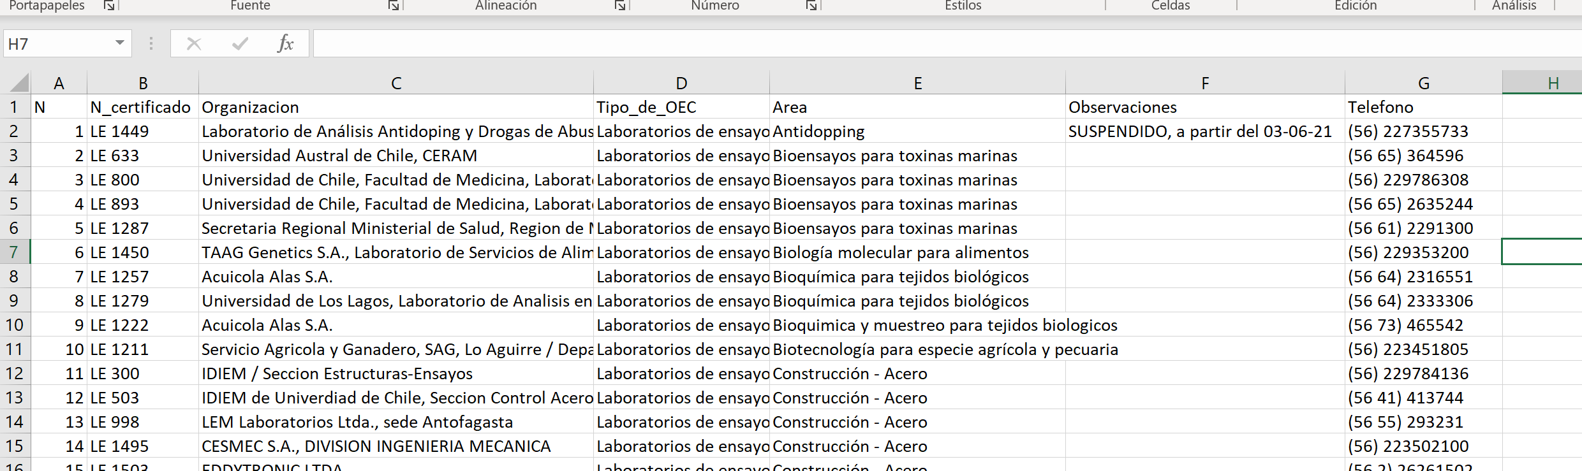Select phone cell (56 64) 2316551
Viewport: 1582px width, 471px height.
pos(1423,277)
